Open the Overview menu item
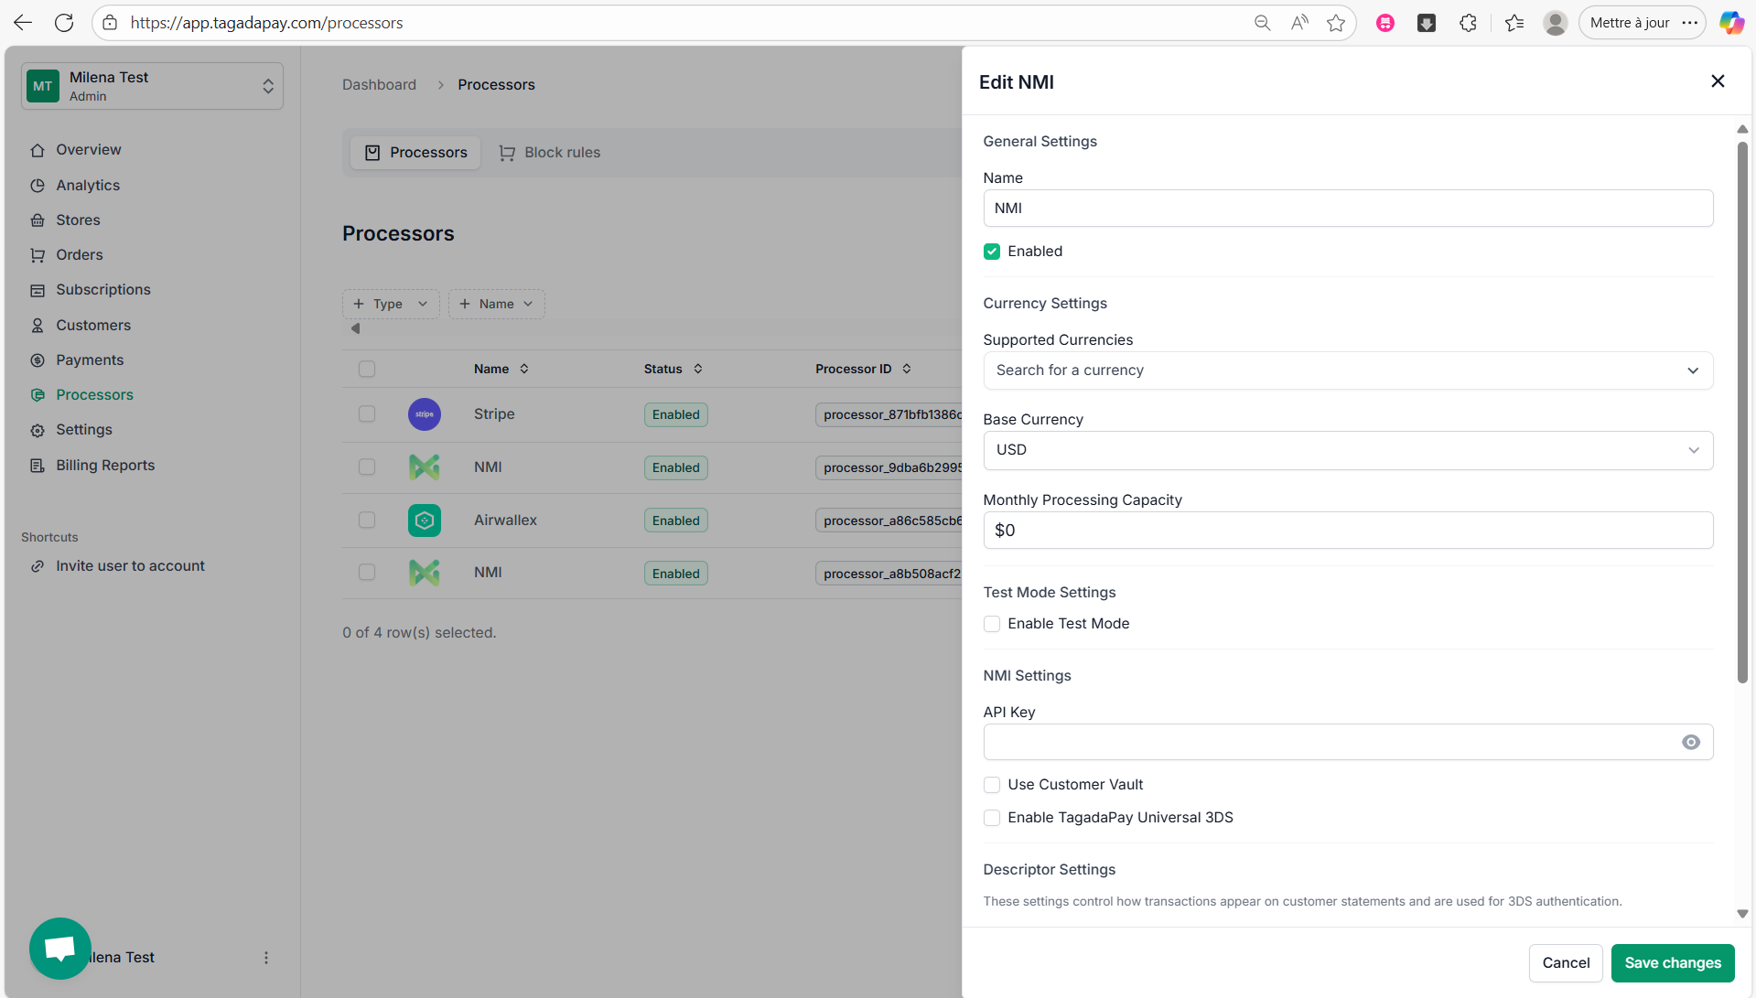 [88, 150]
